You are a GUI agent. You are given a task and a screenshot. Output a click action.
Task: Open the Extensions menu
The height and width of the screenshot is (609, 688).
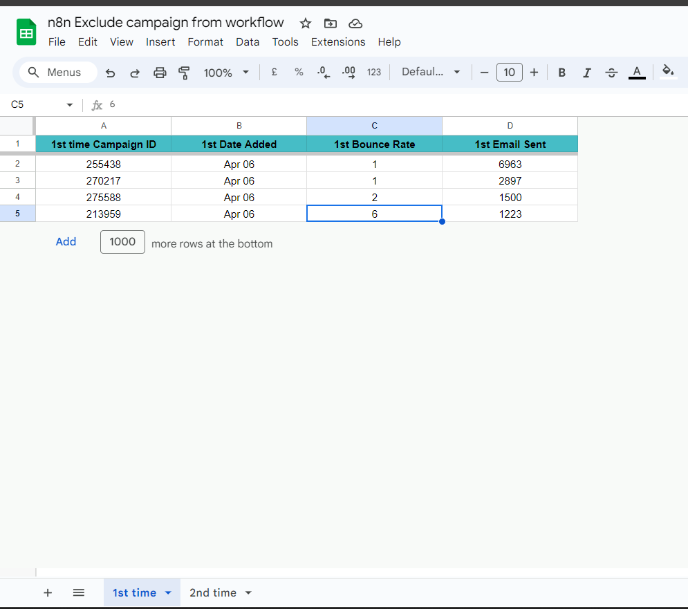click(x=338, y=41)
